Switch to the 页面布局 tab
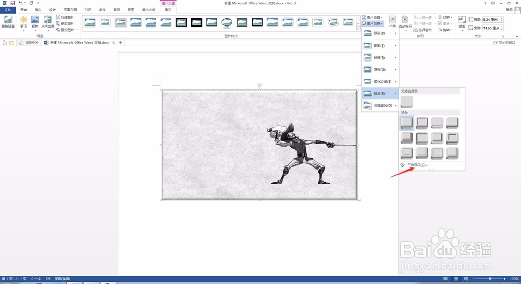This screenshot has width=521, height=284. coord(70,10)
